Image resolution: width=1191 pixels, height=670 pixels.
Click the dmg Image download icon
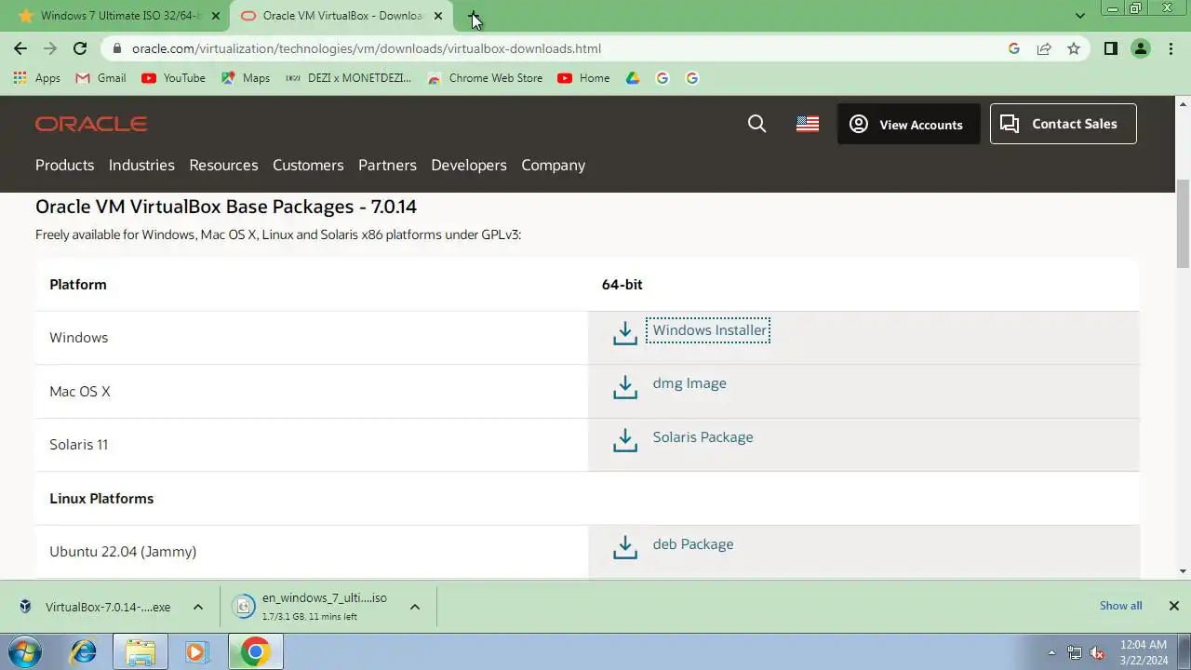625,387
